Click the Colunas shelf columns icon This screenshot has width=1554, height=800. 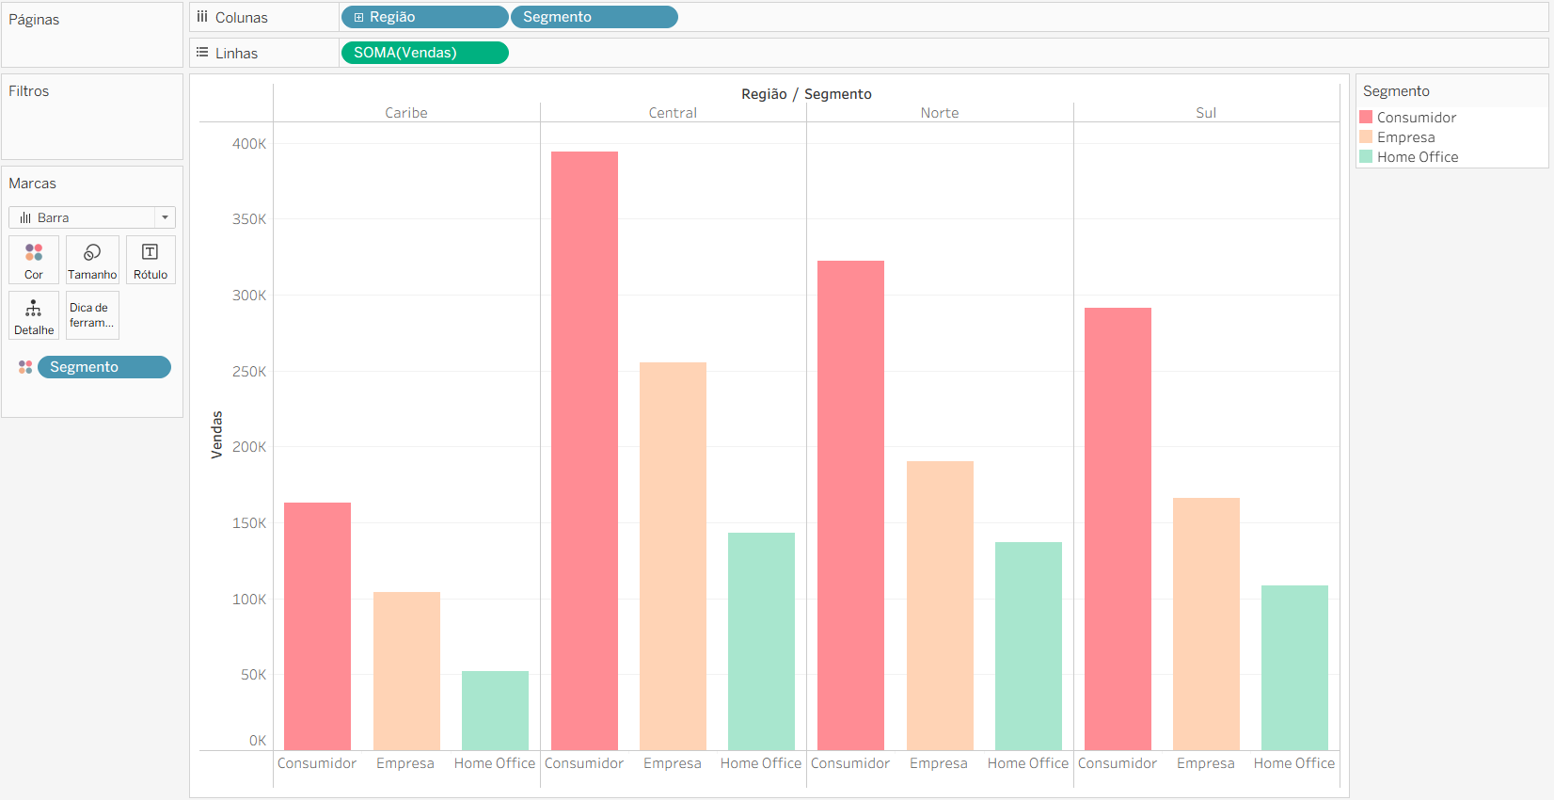[x=202, y=17]
